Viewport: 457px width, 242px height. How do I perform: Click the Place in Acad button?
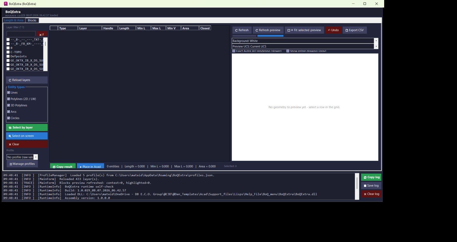[91, 166]
